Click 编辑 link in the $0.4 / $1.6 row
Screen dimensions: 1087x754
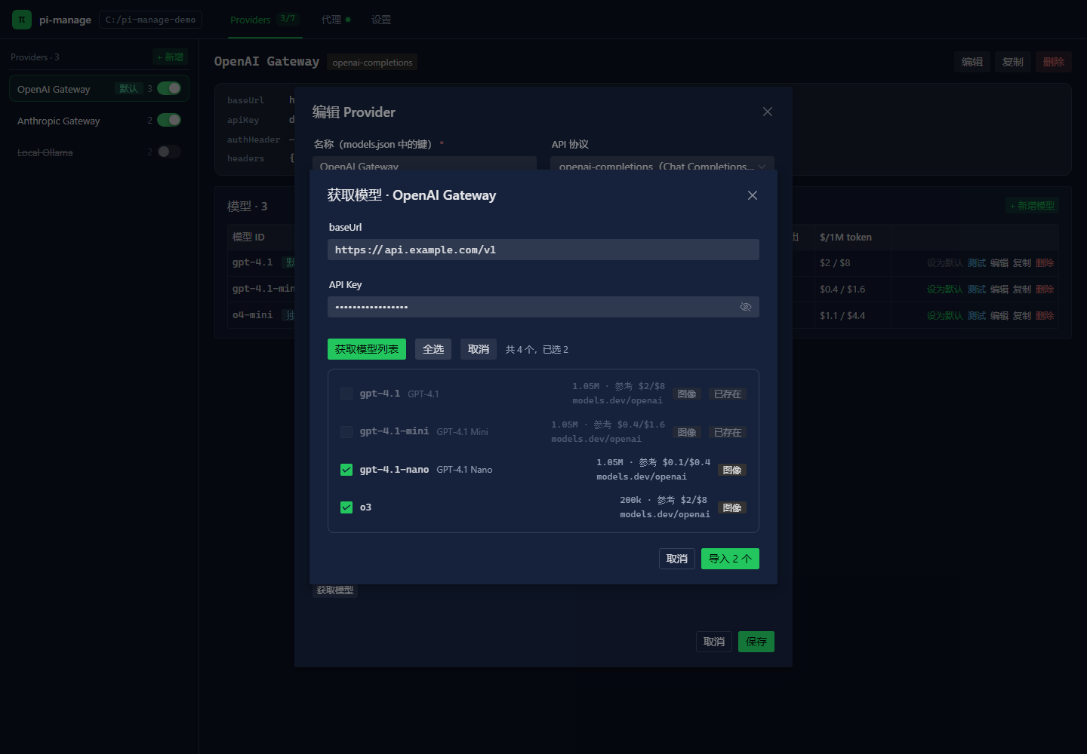[999, 290]
